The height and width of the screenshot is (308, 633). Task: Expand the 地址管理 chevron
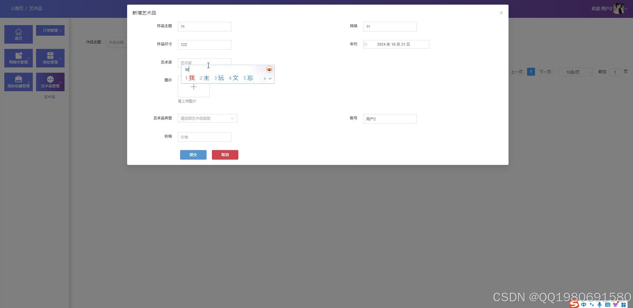(60, 58)
